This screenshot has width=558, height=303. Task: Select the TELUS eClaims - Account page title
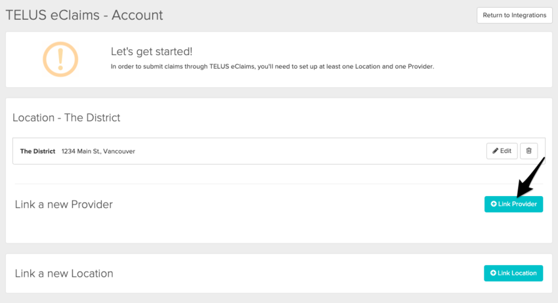tap(84, 14)
